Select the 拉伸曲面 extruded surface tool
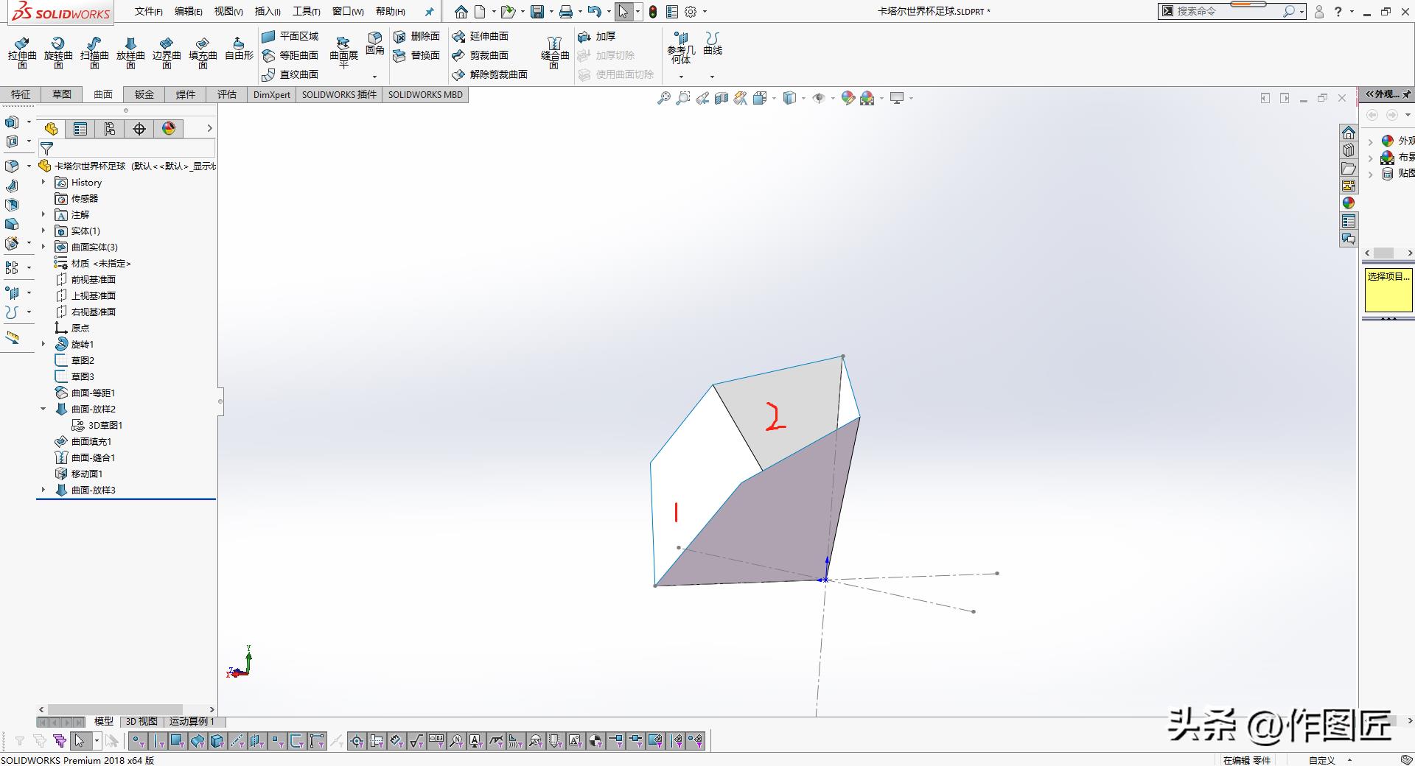The width and height of the screenshot is (1415, 766). [22, 52]
